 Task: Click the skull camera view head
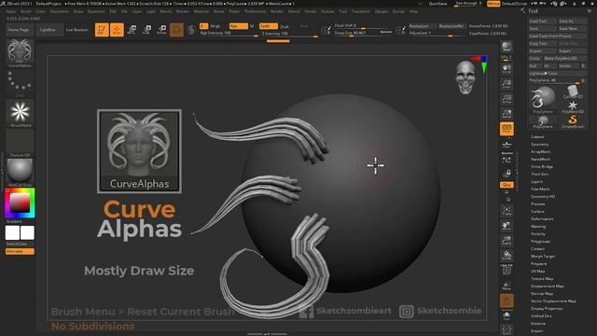465,77
